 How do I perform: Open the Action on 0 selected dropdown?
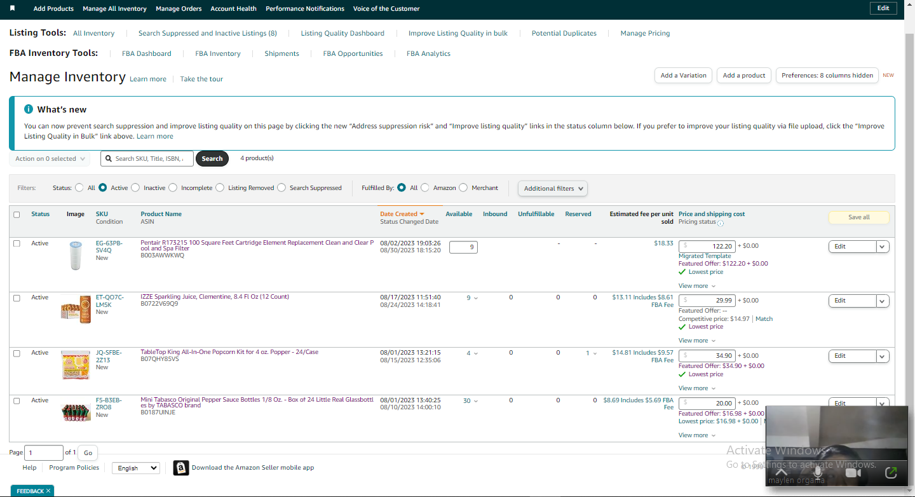point(50,159)
